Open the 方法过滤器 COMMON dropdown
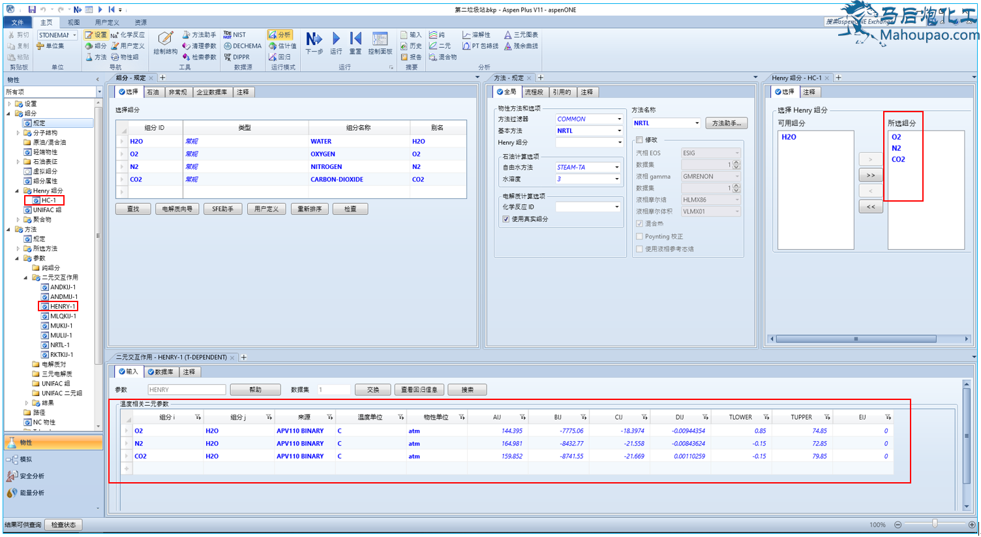The image size is (981, 537). point(619,119)
